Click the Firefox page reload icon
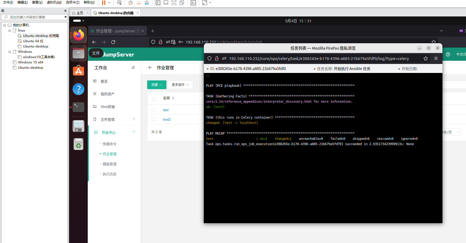Screen dimensions: 466x243 (113, 42)
